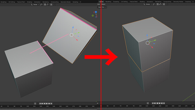Open the Object menu
Screen dimensions: 195x110
[x=103, y=4]
